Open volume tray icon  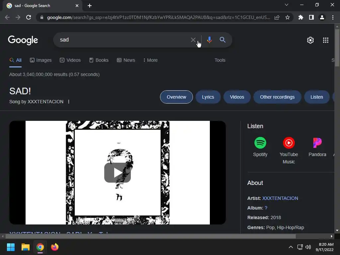pos(308,247)
